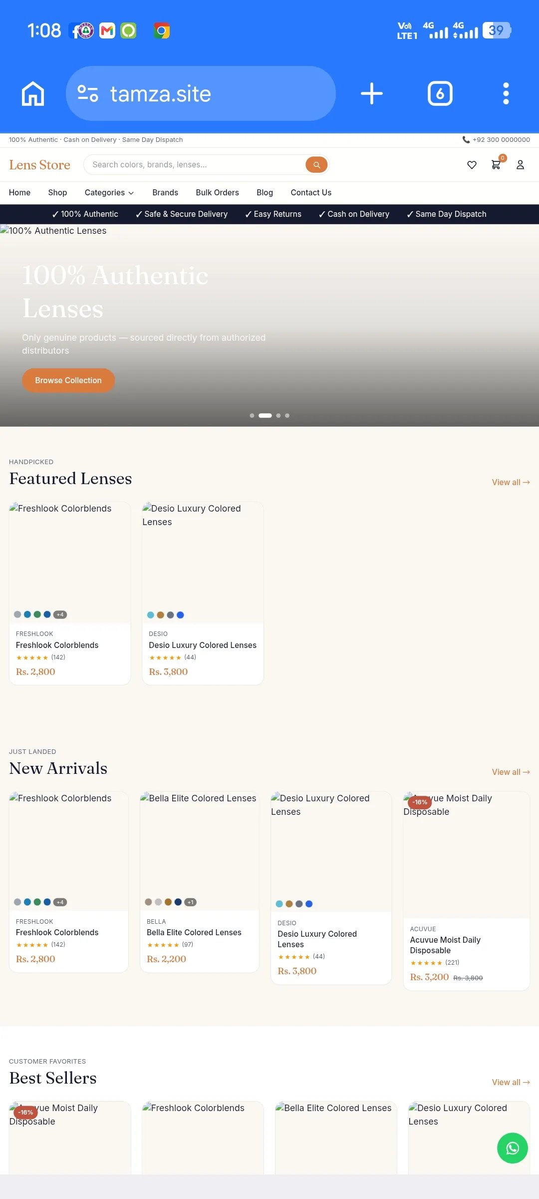This screenshot has width=539, height=1199.
Task: Tap the Gmail notification icon in status bar
Action: 107,31
